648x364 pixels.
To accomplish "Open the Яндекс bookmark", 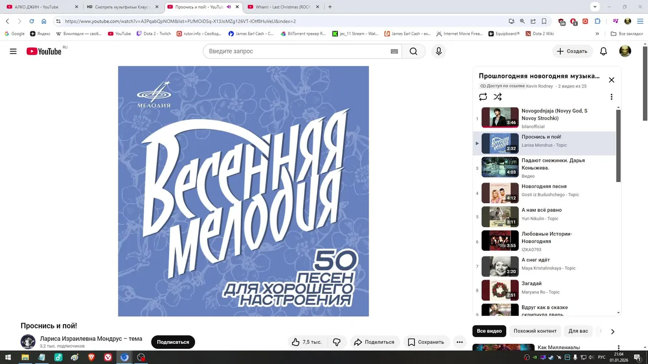I will coord(40,34).
